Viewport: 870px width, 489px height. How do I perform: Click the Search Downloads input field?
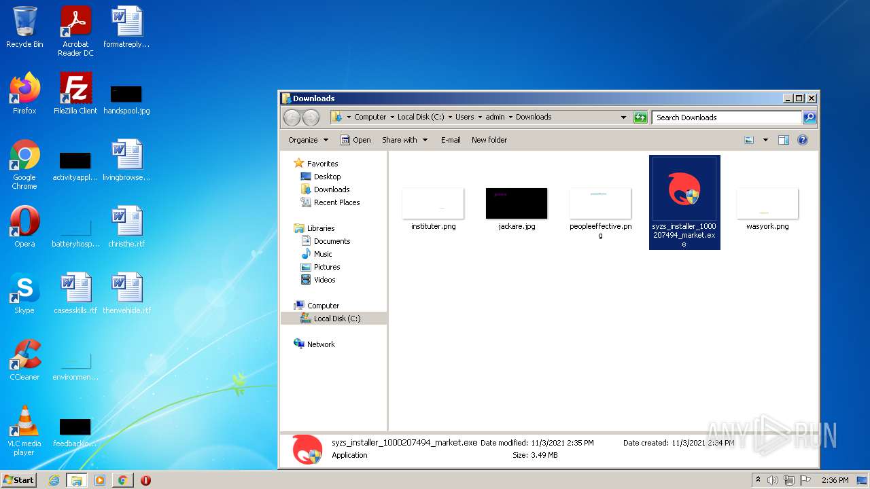(x=726, y=117)
